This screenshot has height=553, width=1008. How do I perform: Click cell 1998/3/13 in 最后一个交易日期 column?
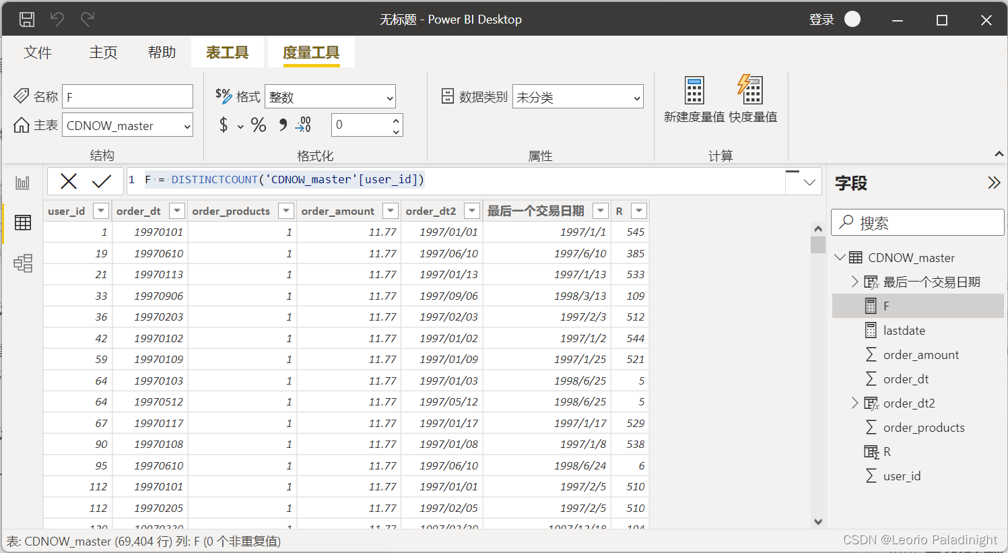[547, 296]
